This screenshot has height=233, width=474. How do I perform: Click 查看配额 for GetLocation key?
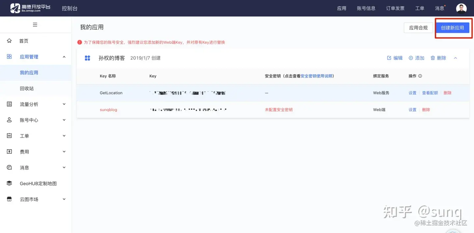[430, 93]
